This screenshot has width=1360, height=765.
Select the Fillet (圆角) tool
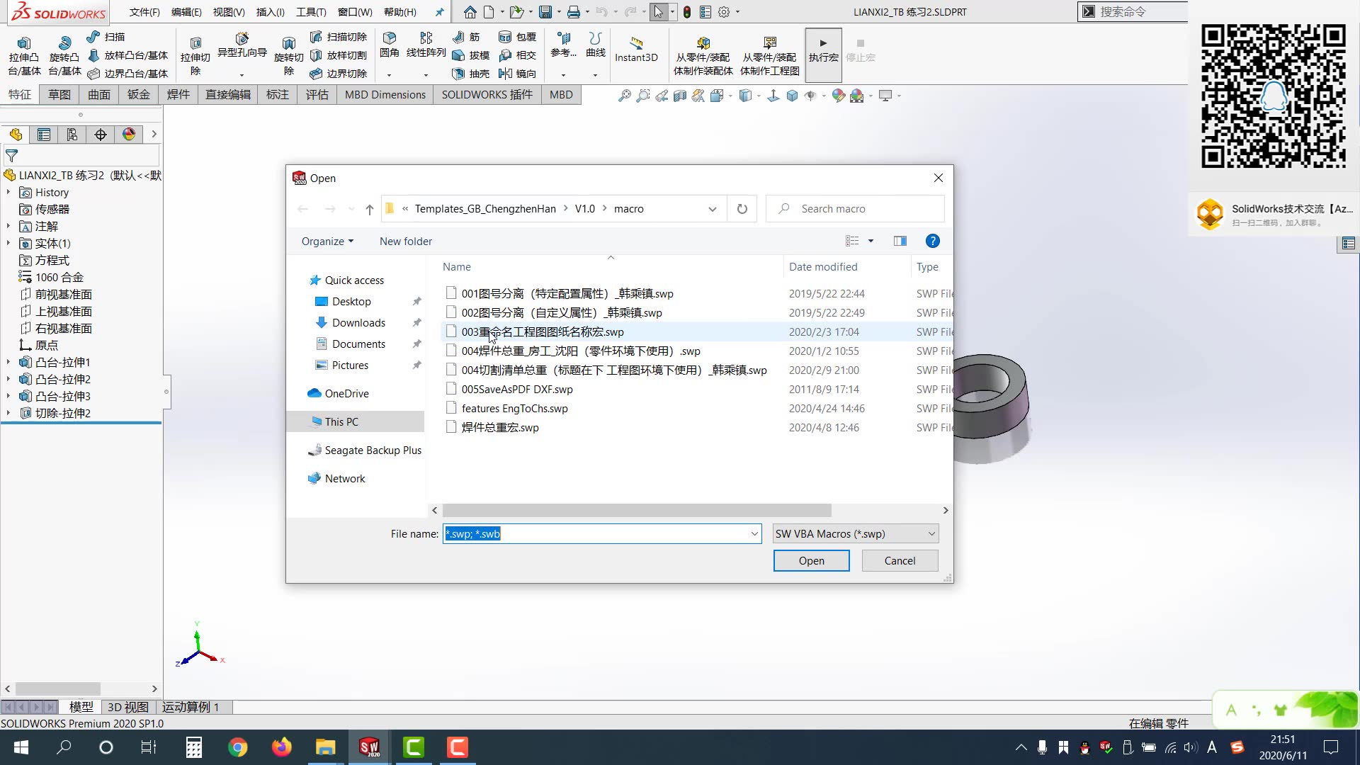point(389,45)
